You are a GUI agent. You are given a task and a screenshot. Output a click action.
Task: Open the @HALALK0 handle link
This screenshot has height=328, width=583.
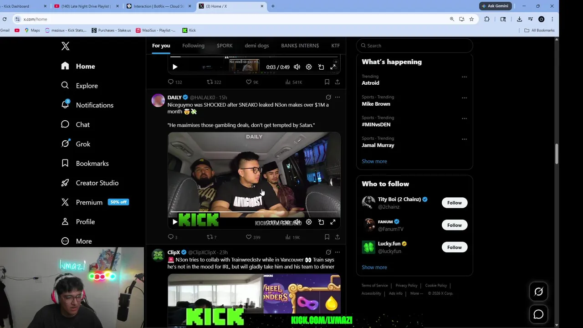[x=202, y=97]
